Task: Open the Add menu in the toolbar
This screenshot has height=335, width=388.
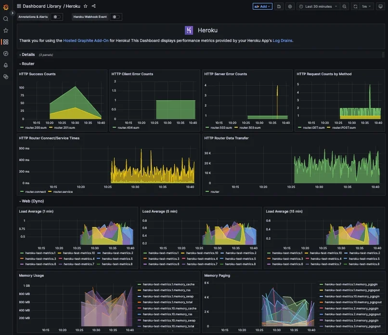Action: (x=262, y=6)
